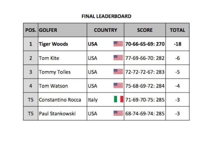
Task: Click the USA flag beside Paul Stankowski
Action: coord(118,113)
